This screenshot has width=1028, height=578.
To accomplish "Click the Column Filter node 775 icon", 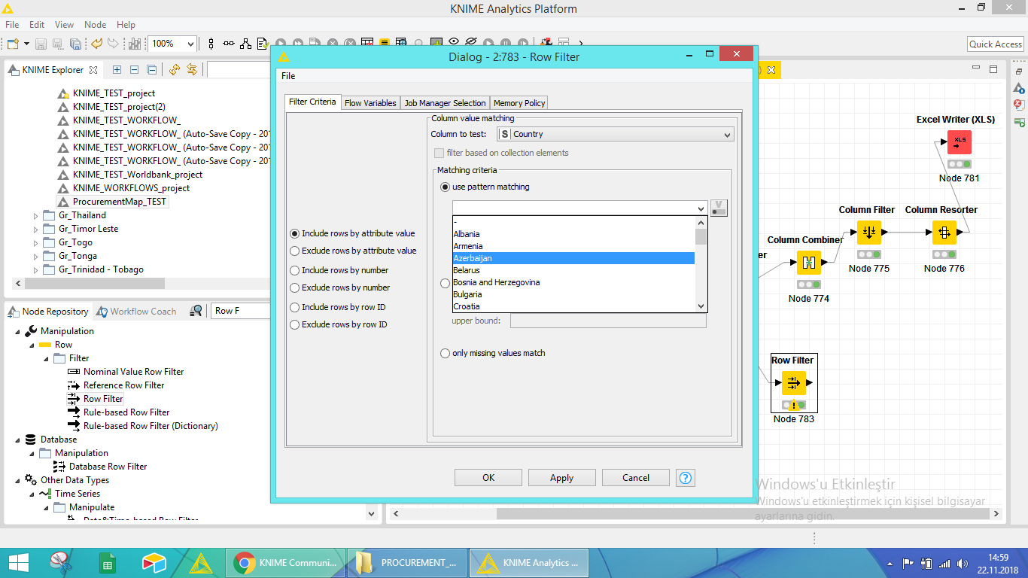I will pos(868,233).
